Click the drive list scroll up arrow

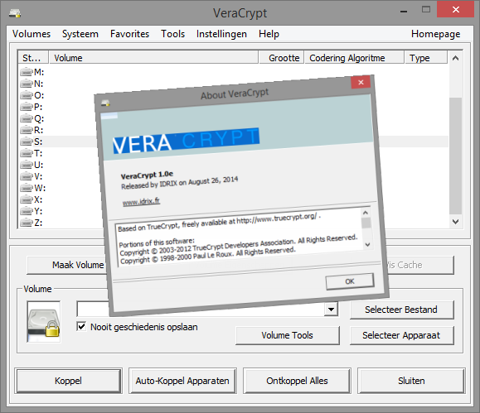point(455,58)
